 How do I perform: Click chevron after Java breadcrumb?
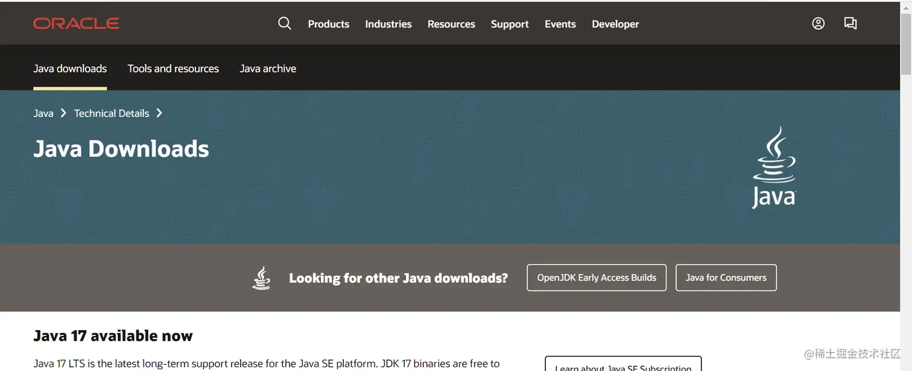[x=63, y=113]
